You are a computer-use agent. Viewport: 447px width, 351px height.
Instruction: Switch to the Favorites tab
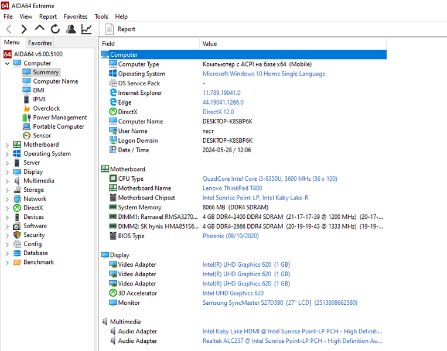40,43
